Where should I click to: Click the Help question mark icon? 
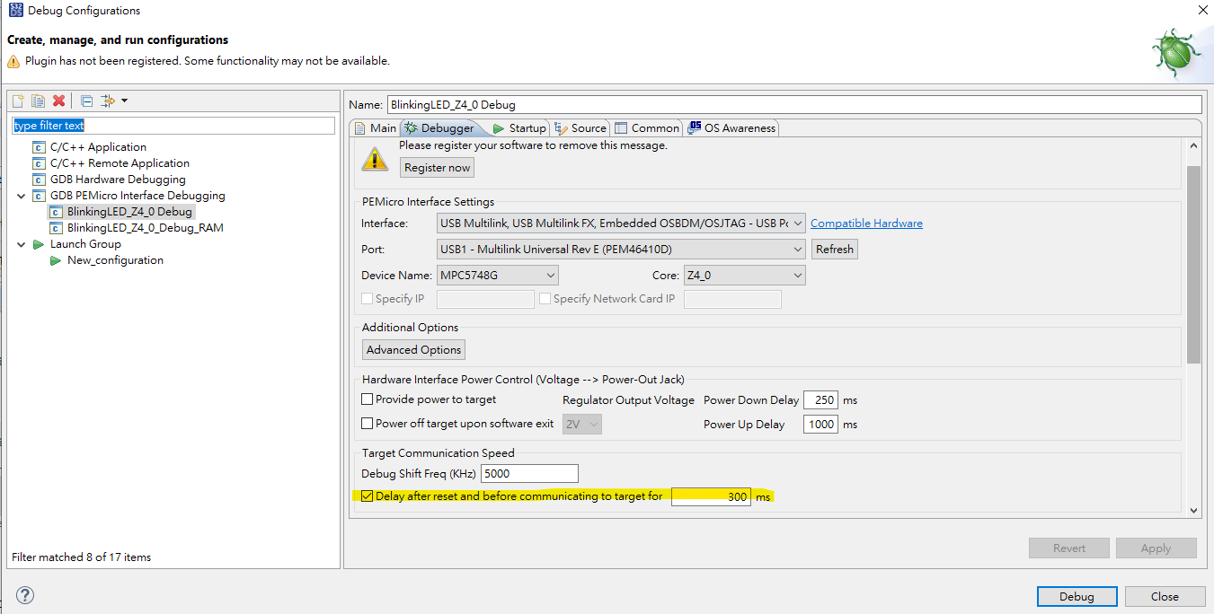pos(25,595)
